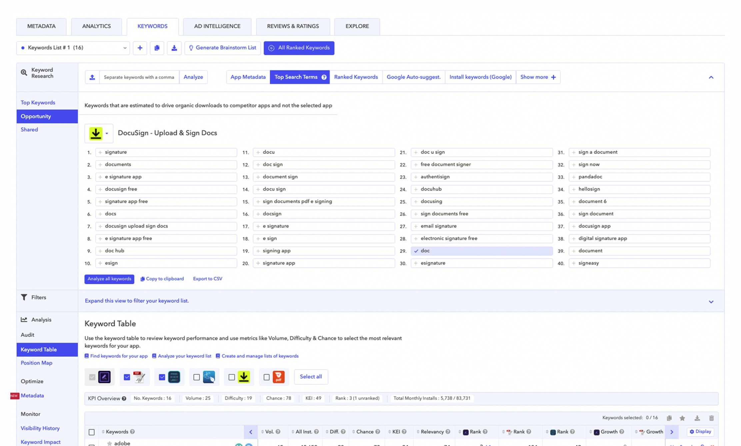Viewport: 741px width, 446px height.
Task: Click the trash icon for selected keywords
Action: (711, 418)
